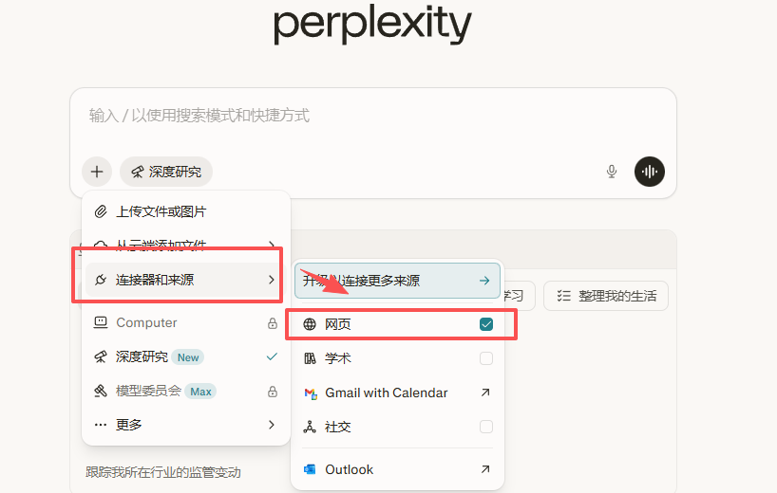Click the Outlook logo icon
The width and height of the screenshot is (777, 493).
point(309,469)
